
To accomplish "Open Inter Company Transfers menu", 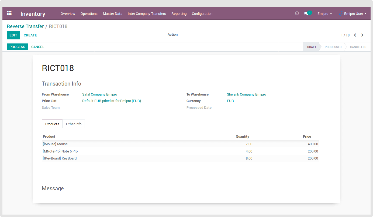I will click(147, 13).
